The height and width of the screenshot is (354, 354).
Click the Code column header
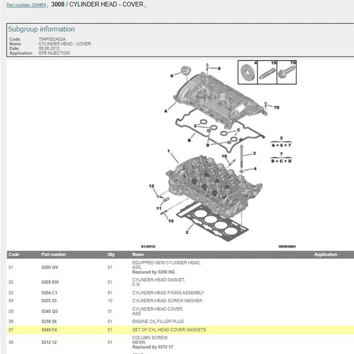(14, 254)
